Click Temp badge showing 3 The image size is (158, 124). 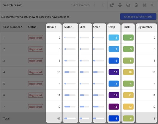114,49
